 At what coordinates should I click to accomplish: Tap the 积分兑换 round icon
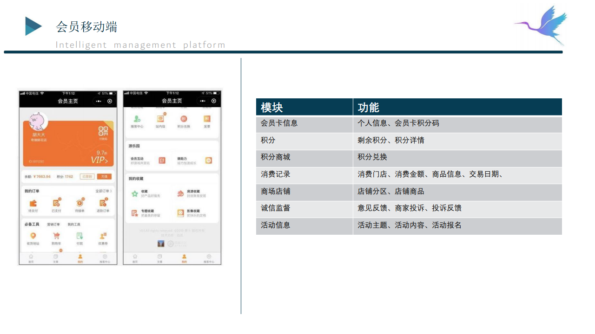(184, 119)
